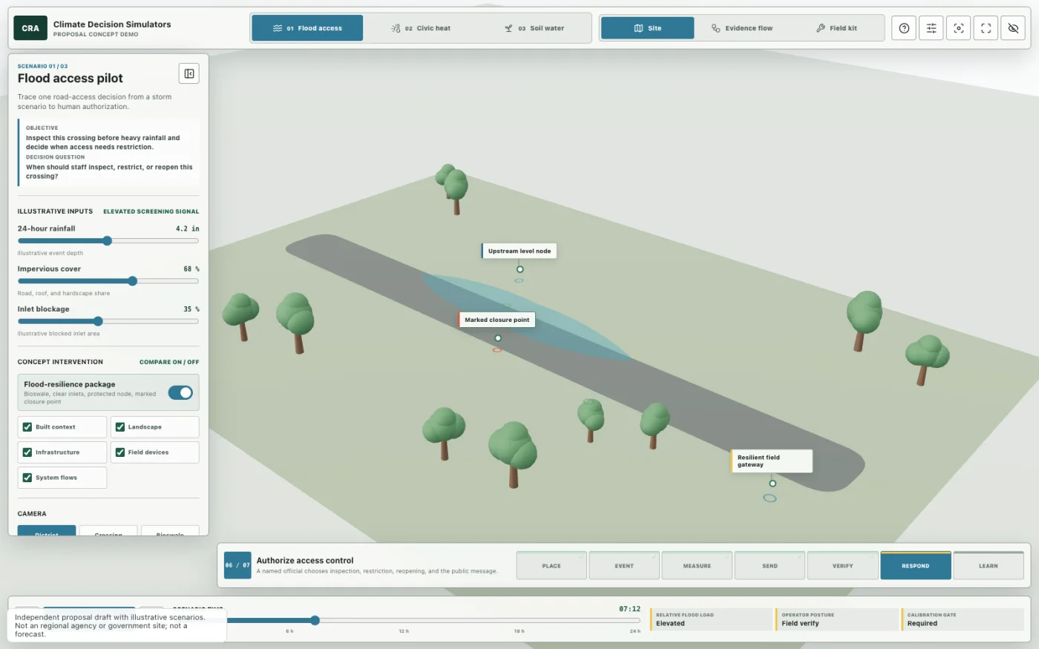Click the Upstream level node marker dot
1039x649 pixels.
coord(520,269)
